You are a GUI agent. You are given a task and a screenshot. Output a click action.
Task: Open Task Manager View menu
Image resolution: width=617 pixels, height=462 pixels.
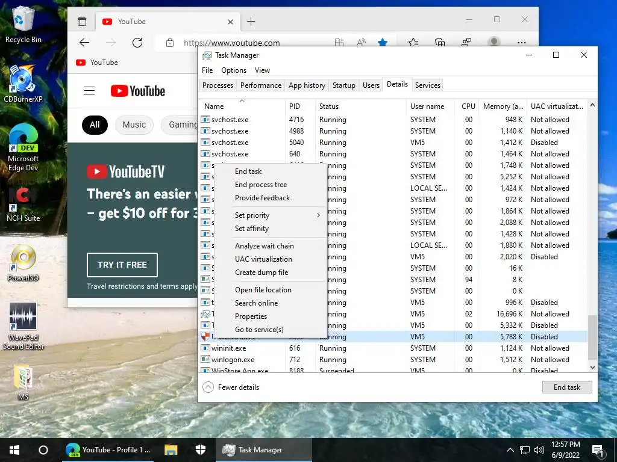click(263, 70)
